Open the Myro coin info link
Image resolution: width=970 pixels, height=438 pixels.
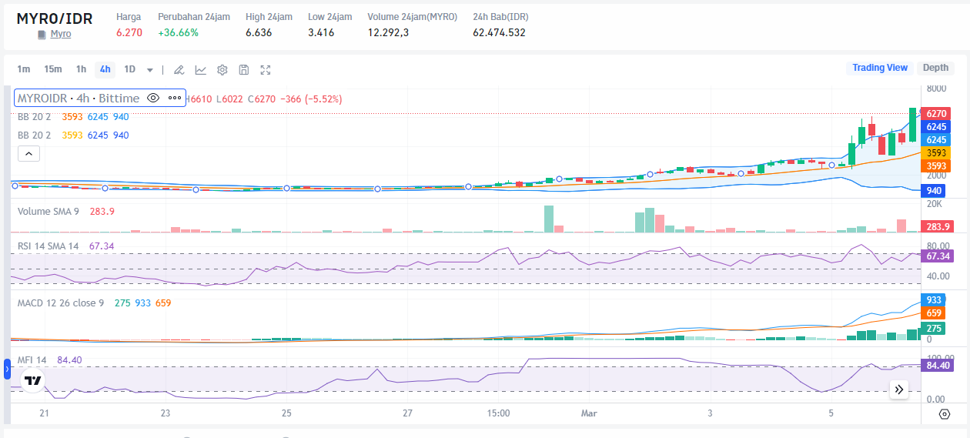(x=61, y=34)
